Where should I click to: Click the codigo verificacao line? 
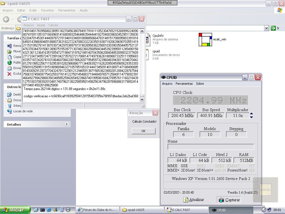coord(81,96)
